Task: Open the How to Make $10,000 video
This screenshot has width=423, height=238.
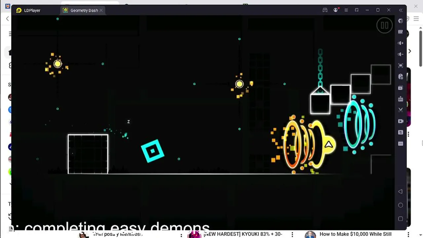Action: click(x=356, y=234)
